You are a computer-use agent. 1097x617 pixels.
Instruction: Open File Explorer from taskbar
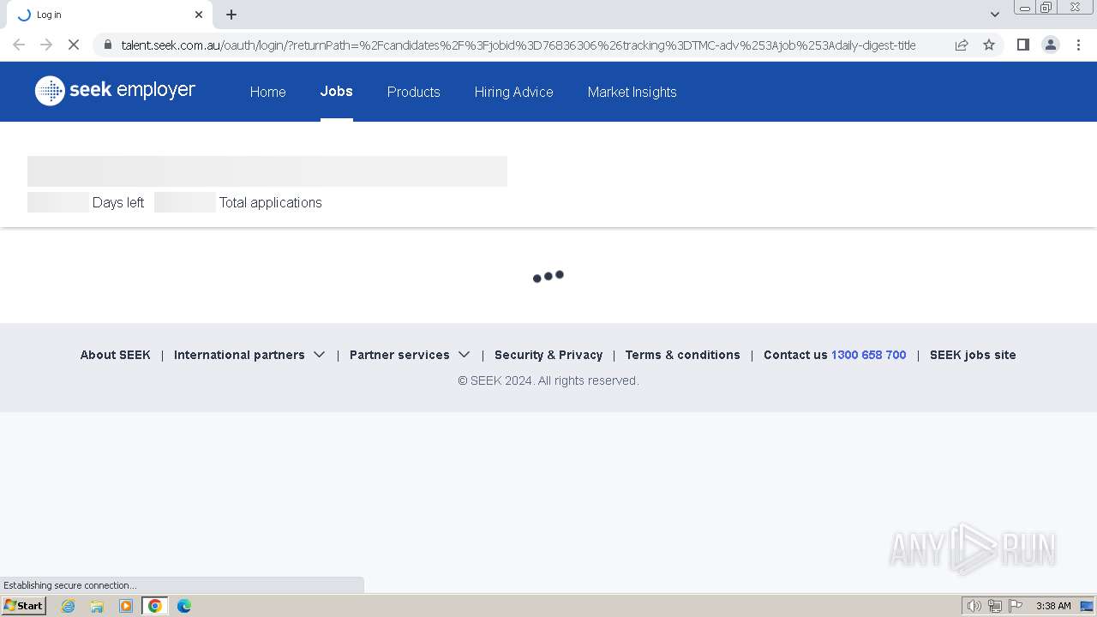[x=97, y=606]
